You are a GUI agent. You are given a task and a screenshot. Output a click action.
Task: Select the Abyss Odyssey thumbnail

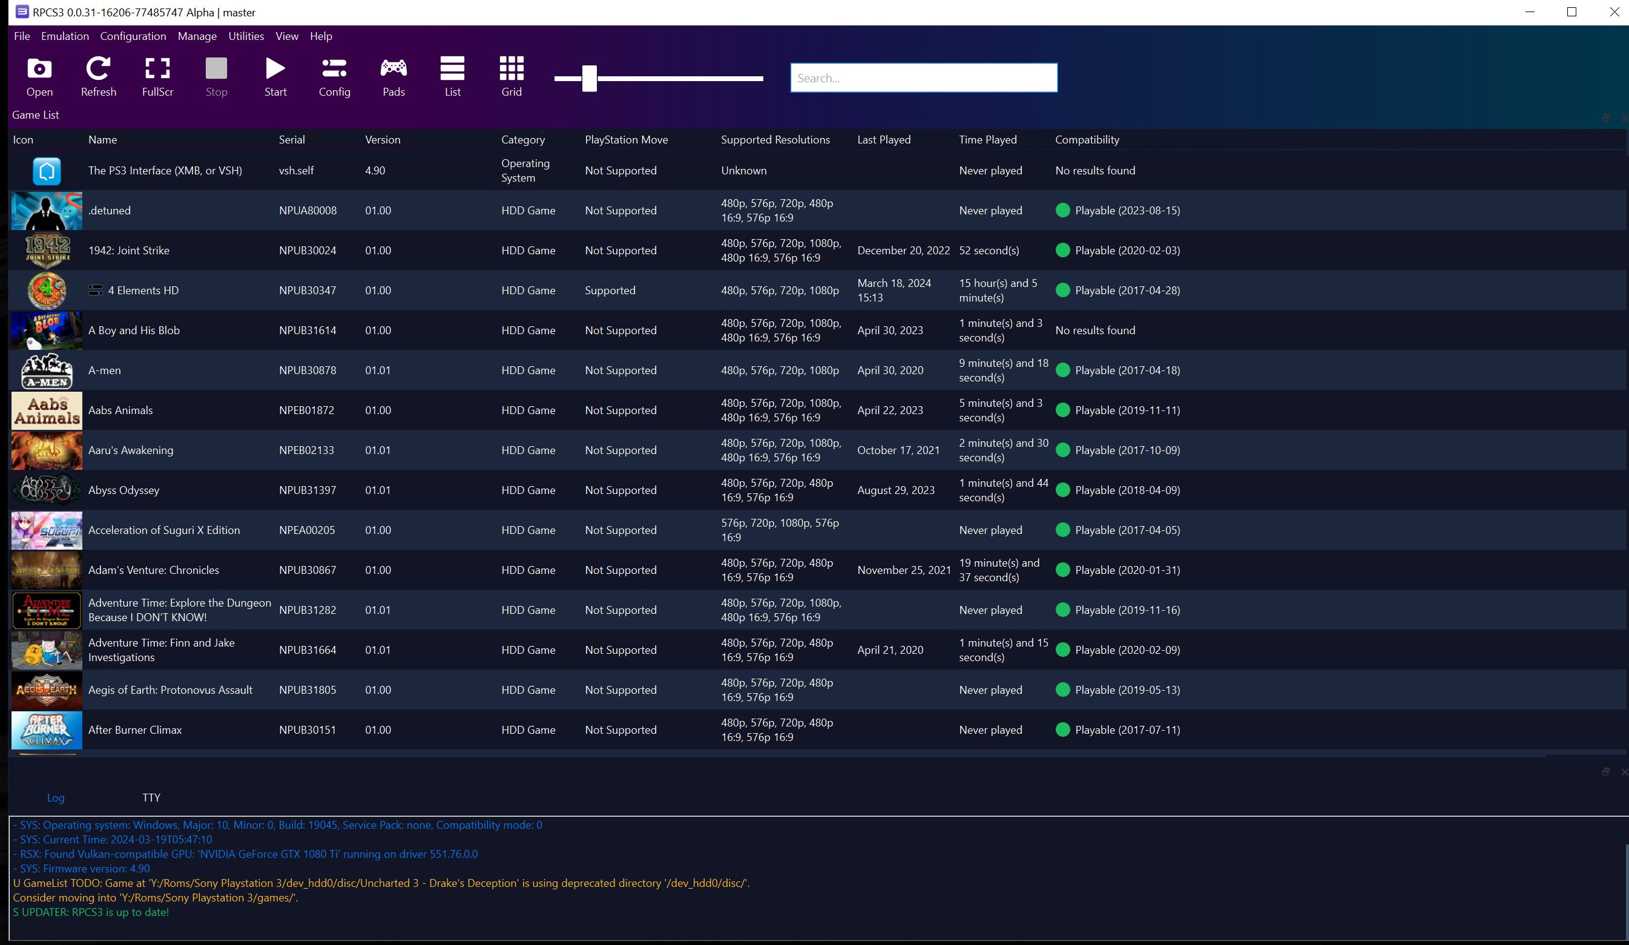tap(47, 490)
